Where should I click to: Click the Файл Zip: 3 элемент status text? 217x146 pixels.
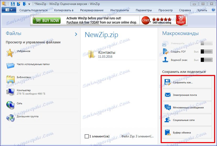click(137, 136)
